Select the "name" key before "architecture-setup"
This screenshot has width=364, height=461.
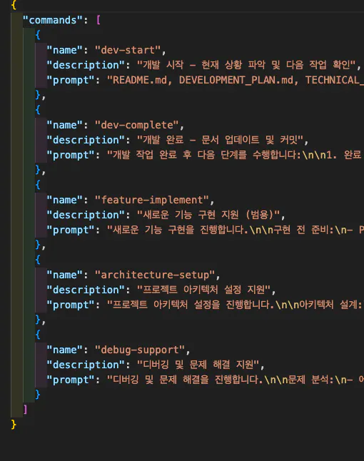65,275
